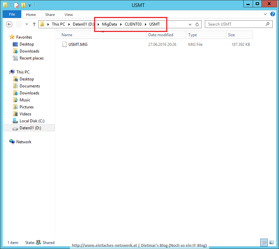Expand the arrow after CLIENT03 breadcrumb

146,24
